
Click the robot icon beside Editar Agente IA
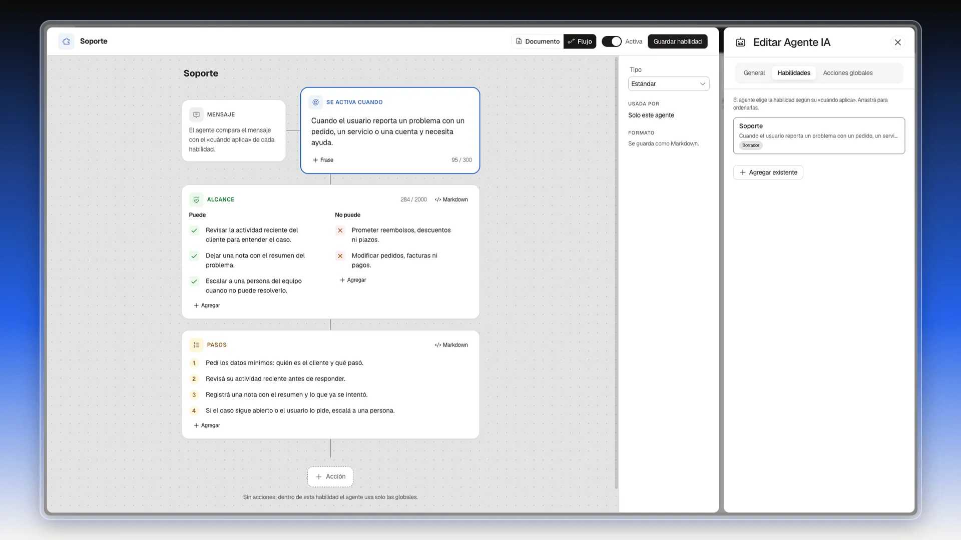(x=740, y=42)
